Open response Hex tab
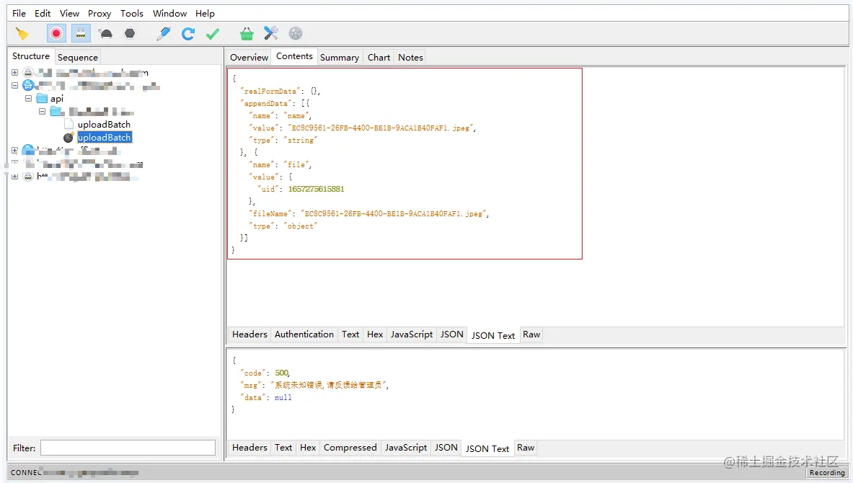Image resolution: width=853 pixels, height=483 pixels. (x=308, y=448)
